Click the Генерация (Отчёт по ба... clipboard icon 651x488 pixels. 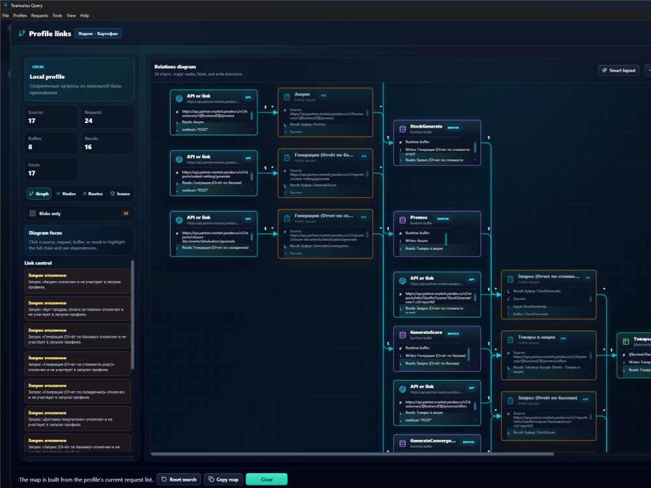[287, 157]
